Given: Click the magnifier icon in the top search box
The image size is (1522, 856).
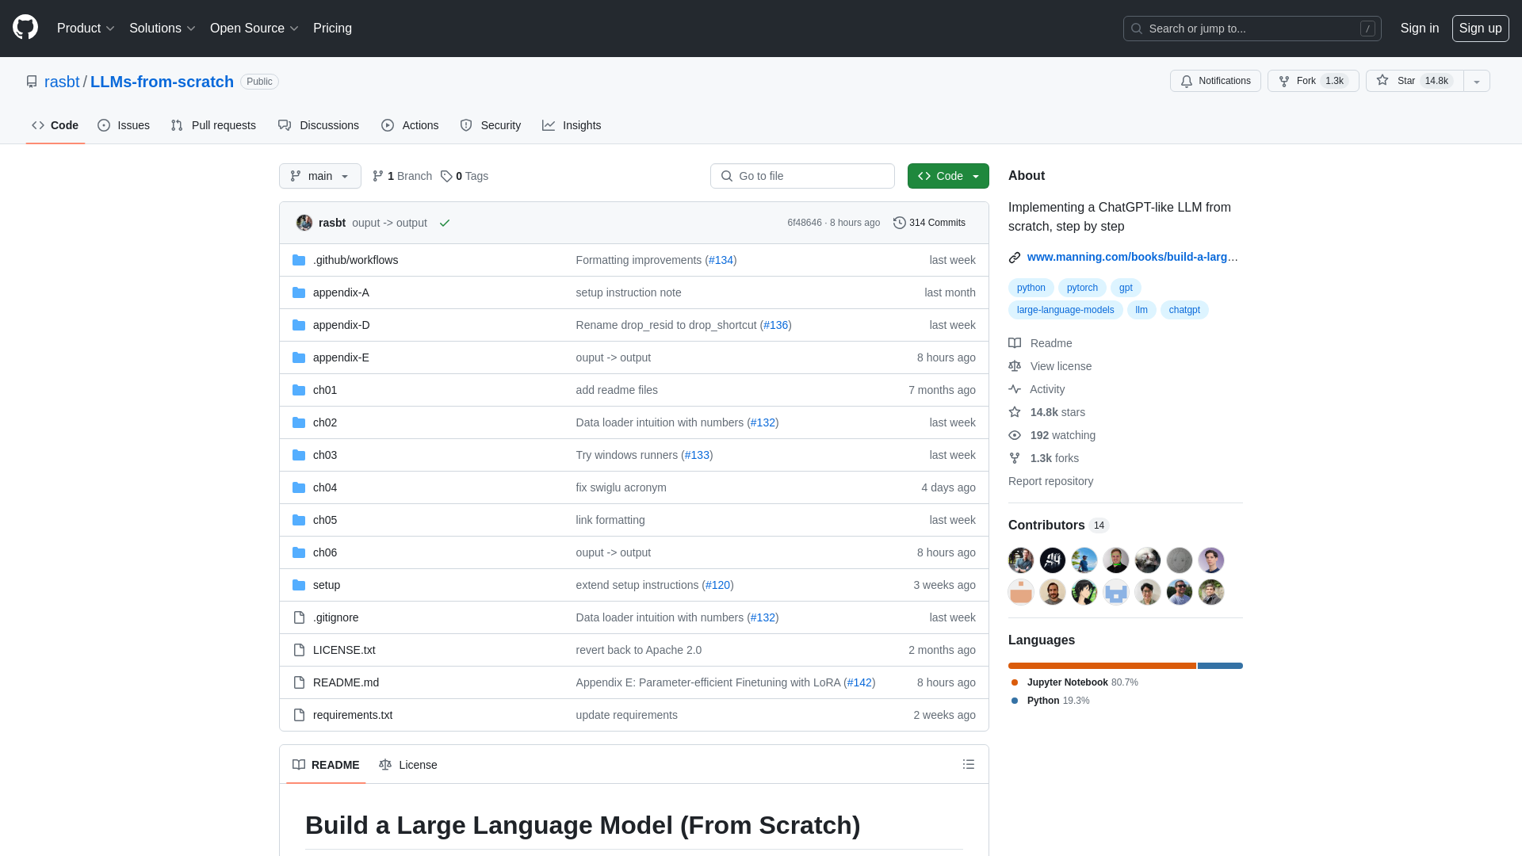Looking at the screenshot, I should (x=1137, y=29).
